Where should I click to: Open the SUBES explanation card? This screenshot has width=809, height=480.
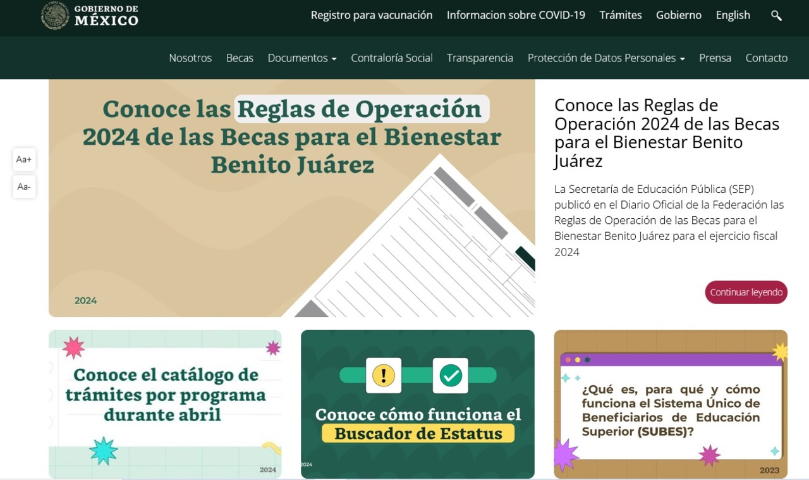point(671,404)
